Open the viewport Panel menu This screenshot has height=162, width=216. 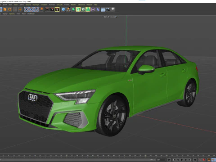[24, 14]
